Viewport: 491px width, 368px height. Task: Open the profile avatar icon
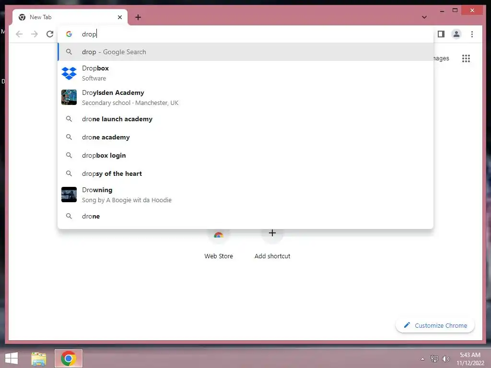click(x=456, y=34)
